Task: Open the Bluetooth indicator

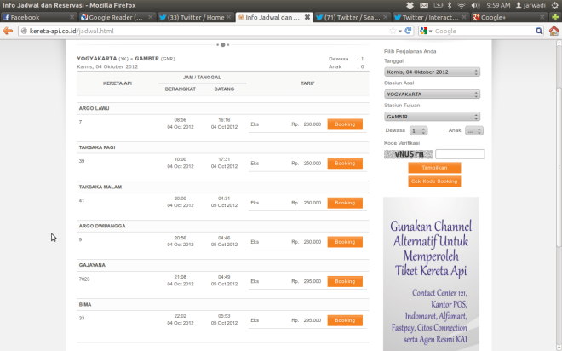Action: pos(450,5)
